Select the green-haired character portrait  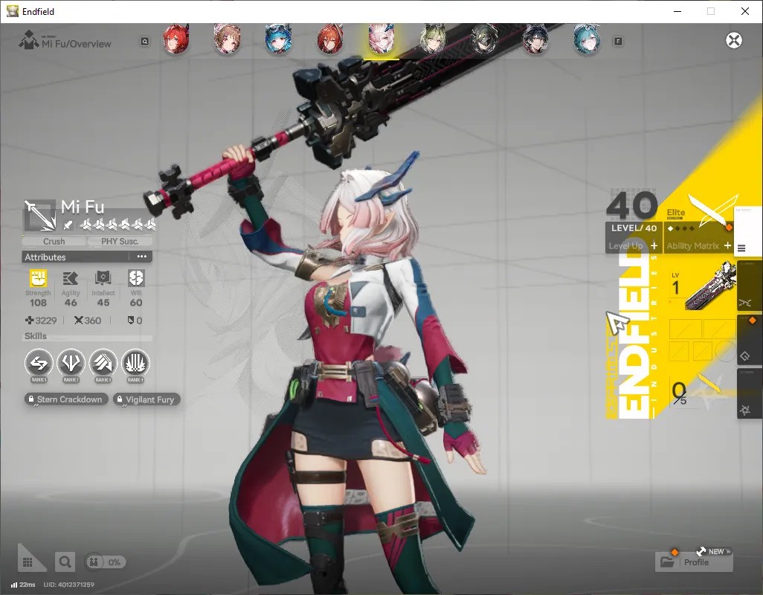(x=432, y=39)
